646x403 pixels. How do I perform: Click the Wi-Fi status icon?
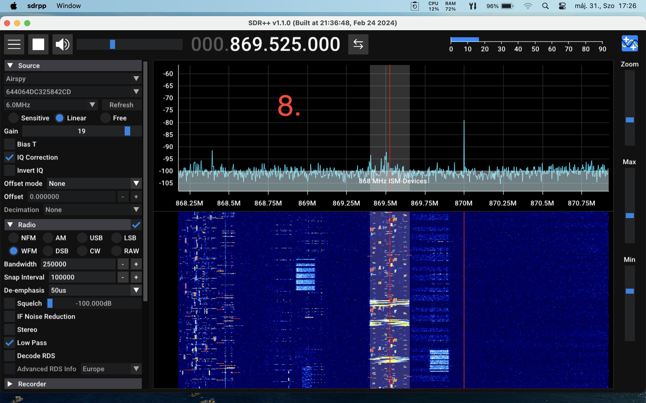coord(528,6)
